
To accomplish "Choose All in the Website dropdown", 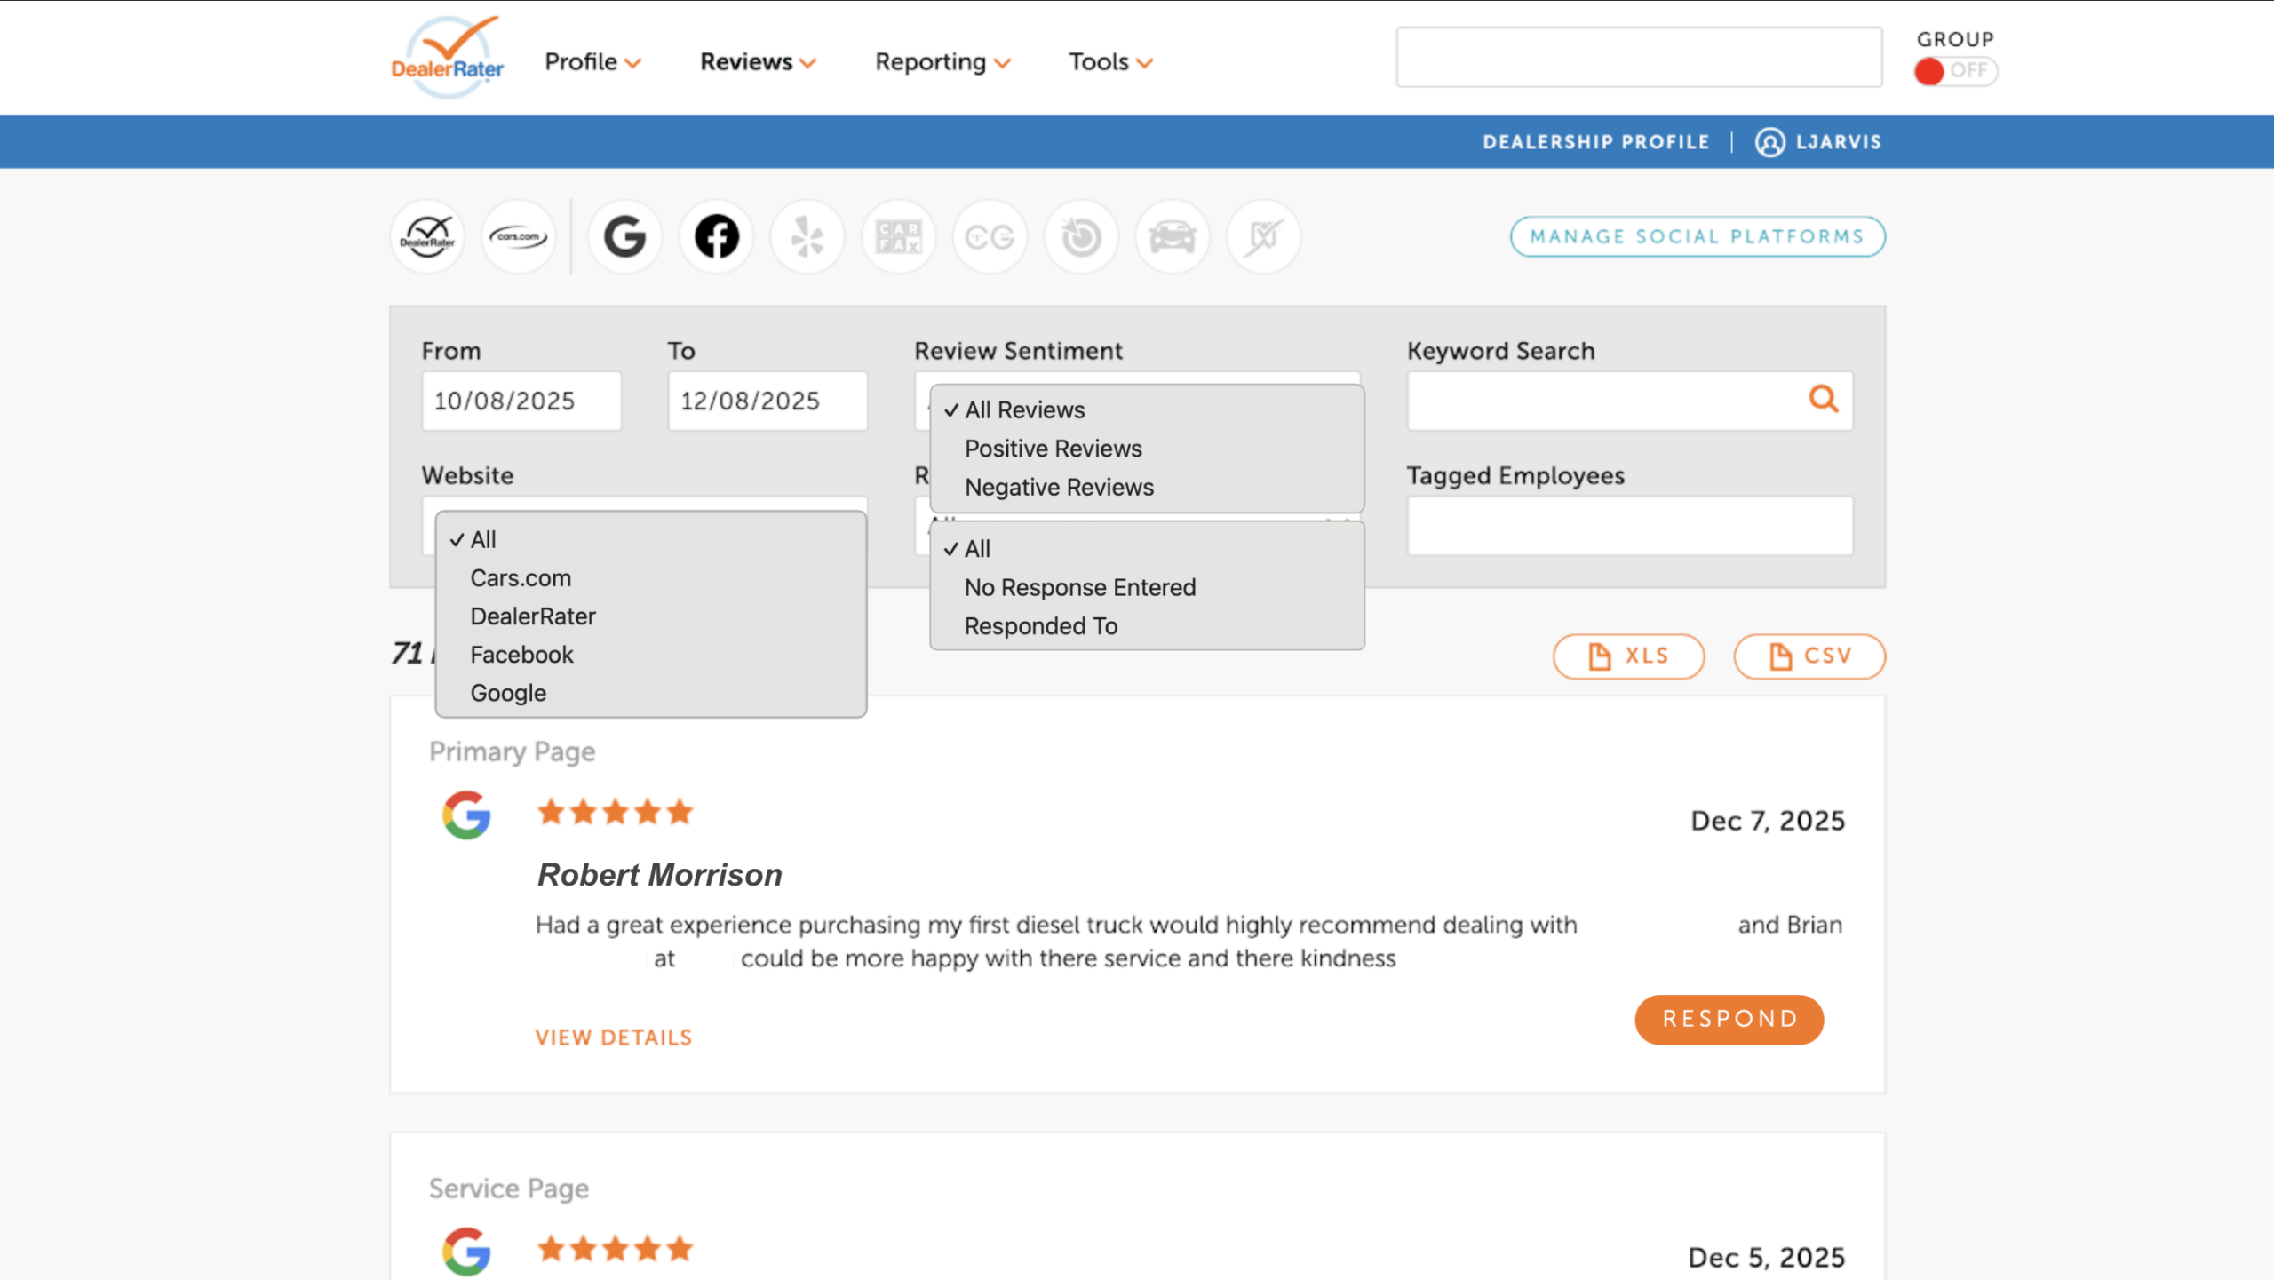I will coord(651,540).
